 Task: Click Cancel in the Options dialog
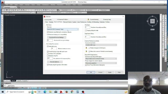click(100, 72)
